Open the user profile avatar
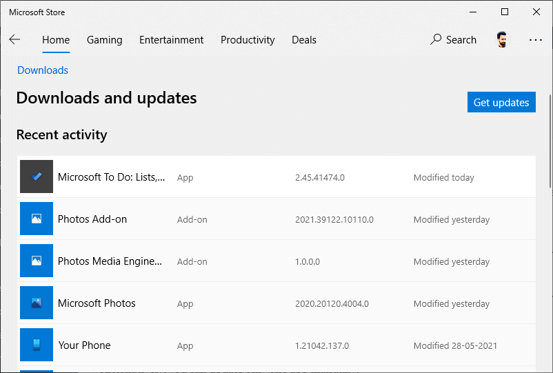The image size is (553, 373). click(502, 39)
